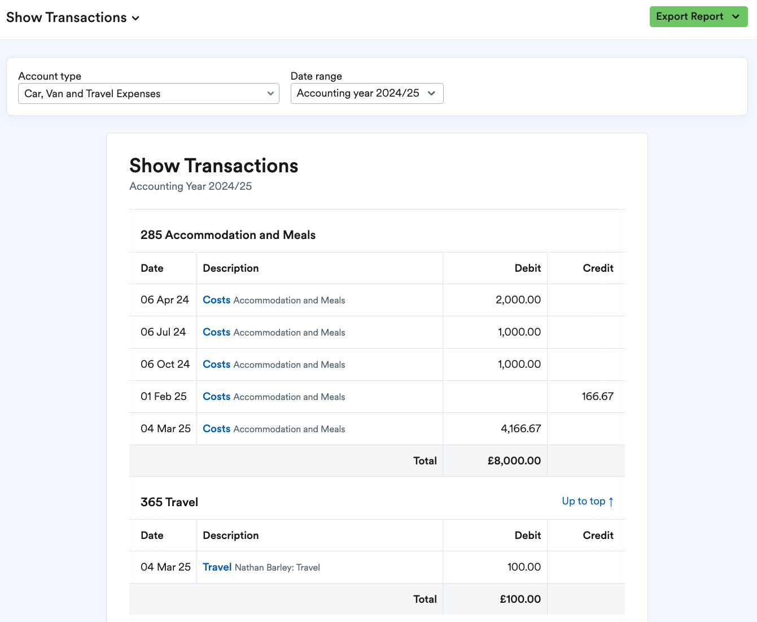Select the 166.67 credit amount
The height and width of the screenshot is (622, 757).
598,397
